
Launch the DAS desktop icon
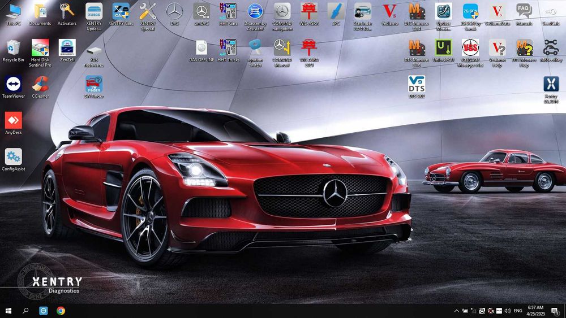[x=174, y=15]
